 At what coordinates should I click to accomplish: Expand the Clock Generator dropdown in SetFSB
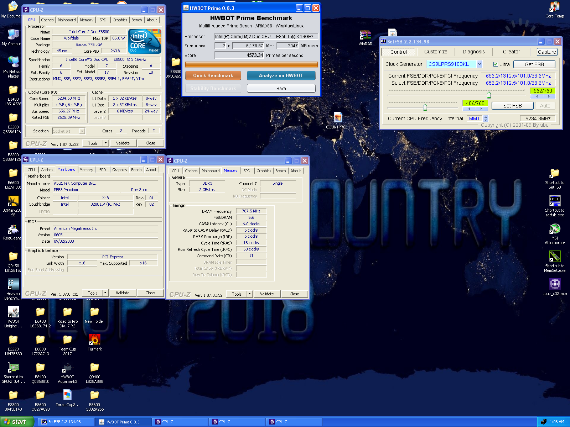click(480, 64)
